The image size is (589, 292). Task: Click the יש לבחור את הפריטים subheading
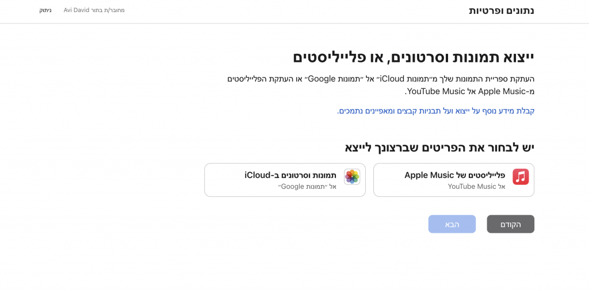[439, 147]
